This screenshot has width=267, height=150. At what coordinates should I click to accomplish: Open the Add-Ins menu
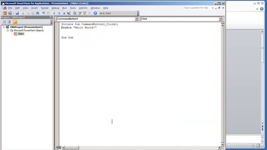(83, 8)
